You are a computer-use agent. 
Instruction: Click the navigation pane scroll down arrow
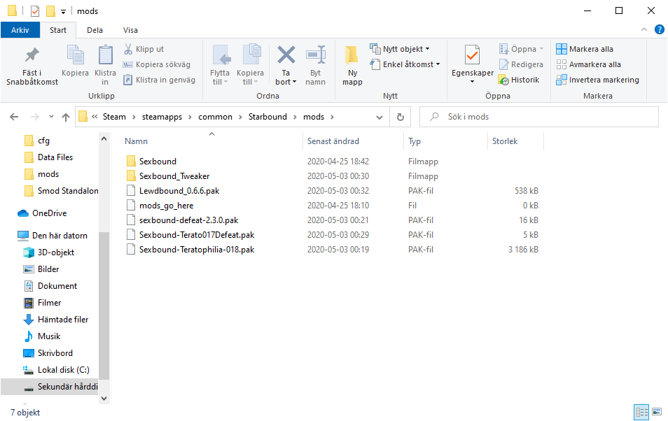pos(104,399)
